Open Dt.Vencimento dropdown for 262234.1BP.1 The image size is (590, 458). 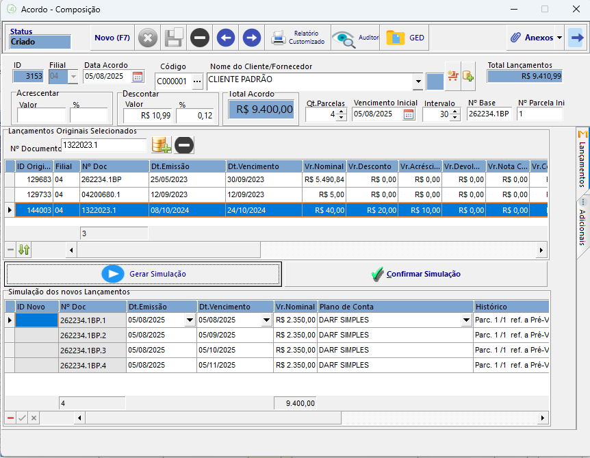tap(266, 320)
